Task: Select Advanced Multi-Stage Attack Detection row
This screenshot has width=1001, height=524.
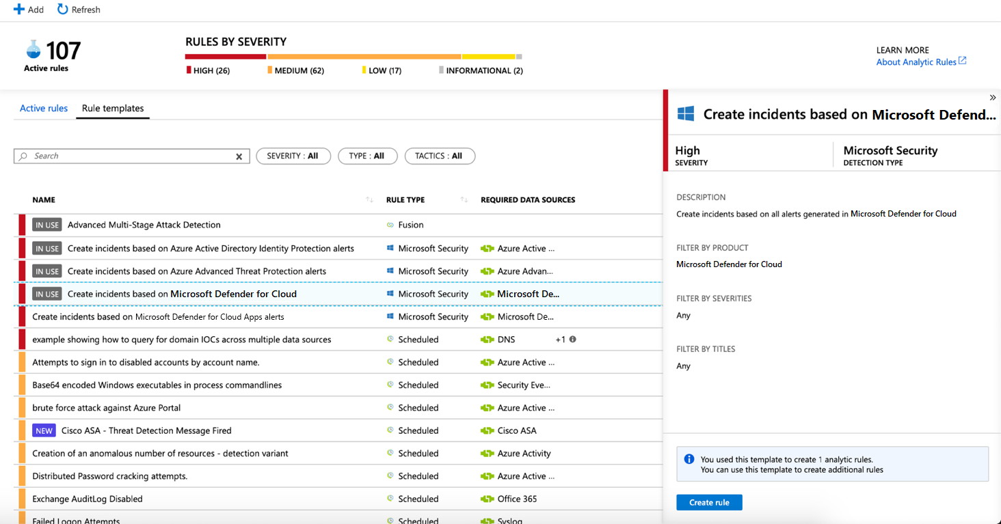Action: click(338, 225)
